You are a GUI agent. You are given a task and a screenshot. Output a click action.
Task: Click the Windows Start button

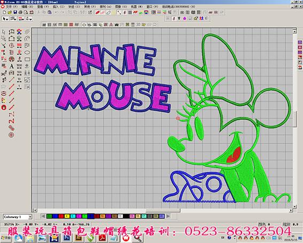(6, 238)
